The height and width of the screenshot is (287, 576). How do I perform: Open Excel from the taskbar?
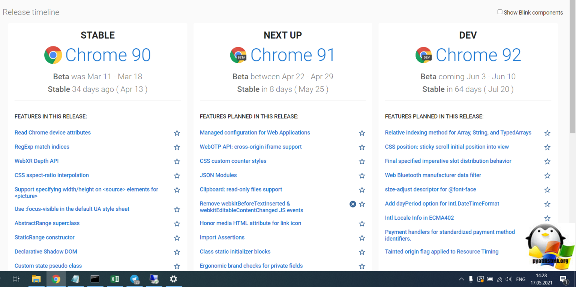(115, 279)
